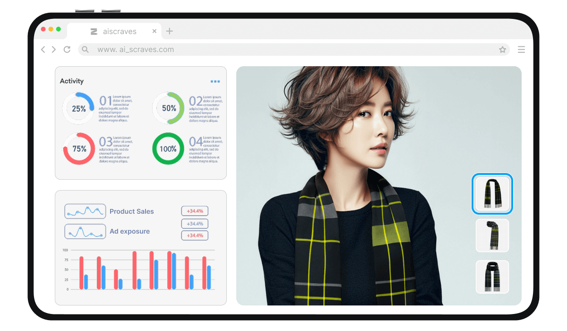This screenshot has width=567, height=331.
Task: Click the Ad exposure sparkline icon
Action: click(85, 231)
